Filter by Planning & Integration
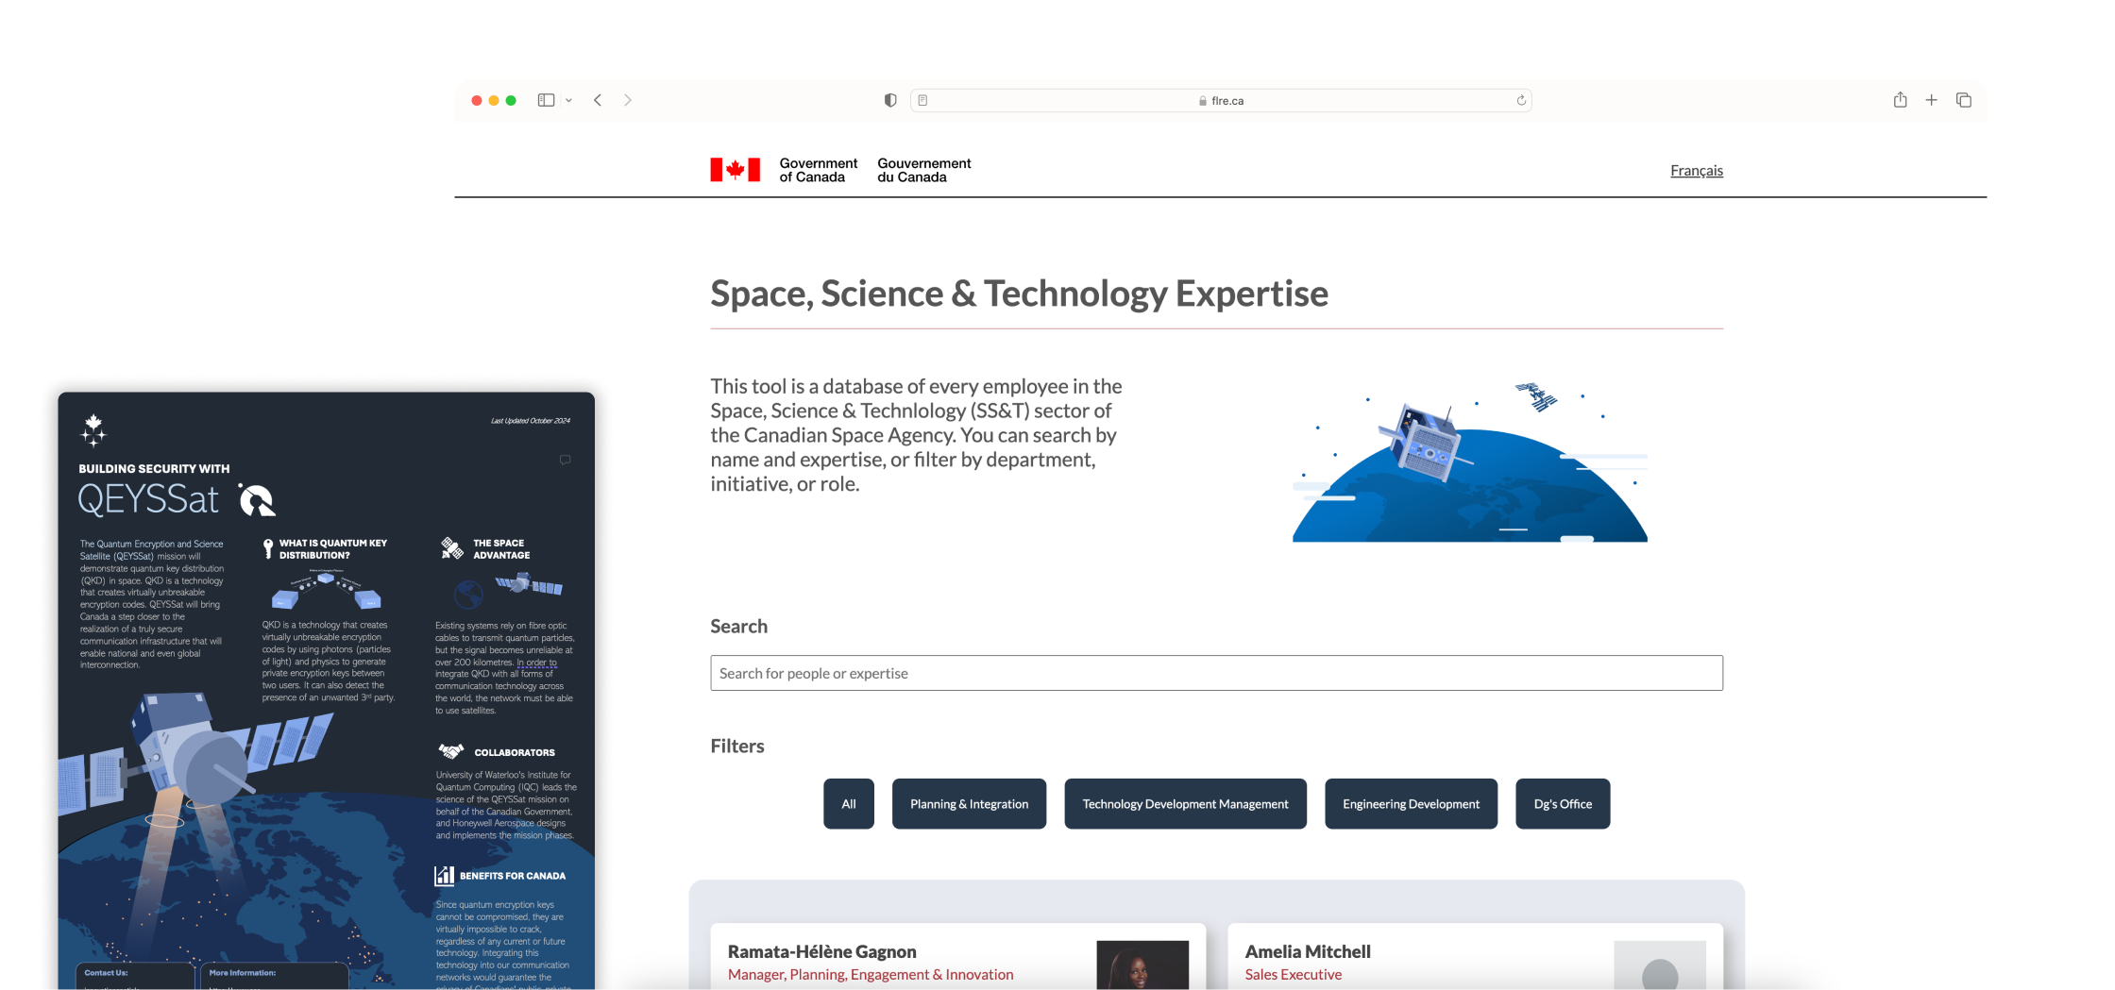This screenshot has width=2115, height=990. (x=969, y=804)
